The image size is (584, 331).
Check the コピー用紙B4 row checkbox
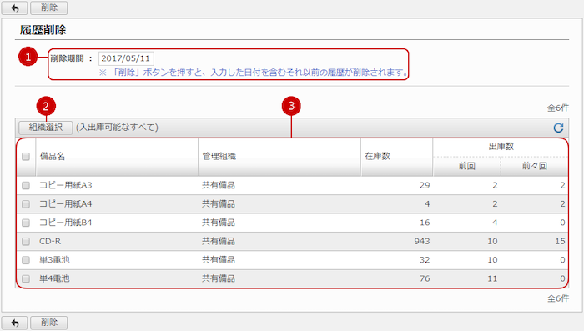click(26, 223)
